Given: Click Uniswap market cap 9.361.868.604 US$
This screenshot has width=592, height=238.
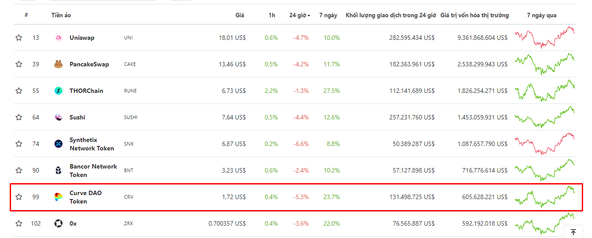Looking at the screenshot, I should tap(483, 38).
